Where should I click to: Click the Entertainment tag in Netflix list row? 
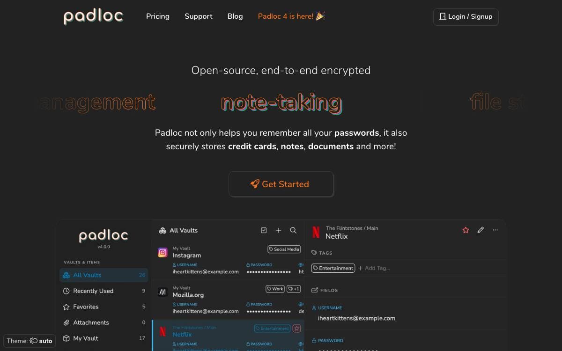272,329
